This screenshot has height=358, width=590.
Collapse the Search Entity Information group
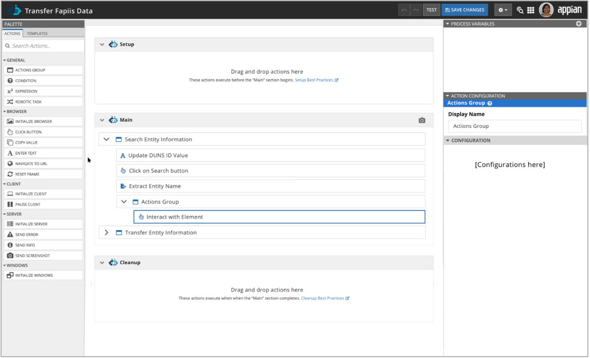(x=107, y=139)
